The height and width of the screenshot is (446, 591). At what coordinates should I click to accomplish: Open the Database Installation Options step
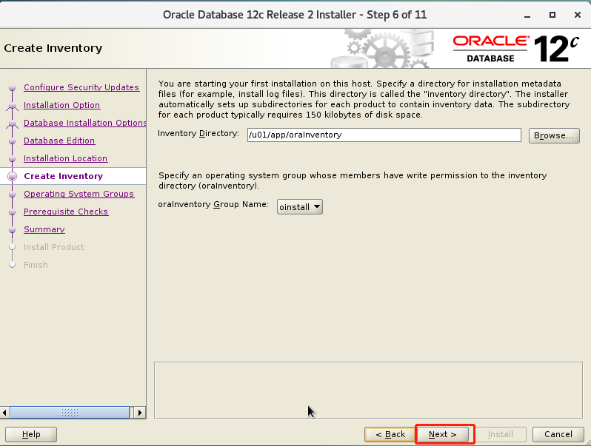[85, 123]
